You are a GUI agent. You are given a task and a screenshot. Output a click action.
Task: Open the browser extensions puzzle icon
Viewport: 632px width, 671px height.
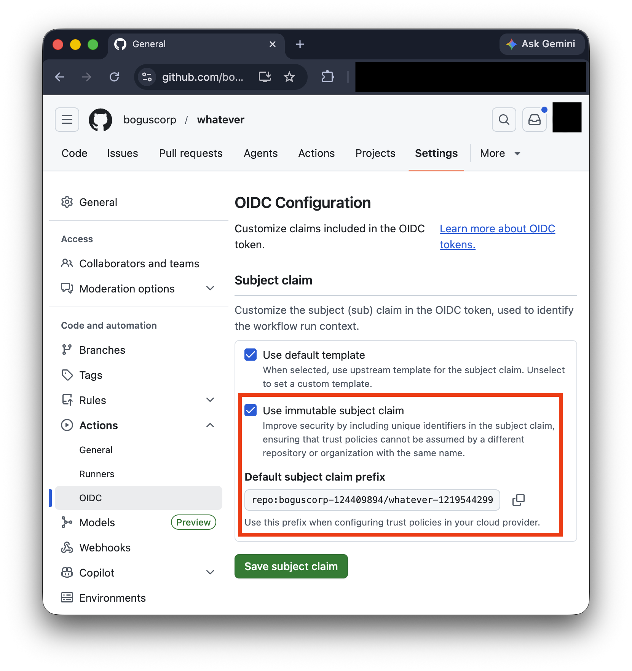[327, 77]
